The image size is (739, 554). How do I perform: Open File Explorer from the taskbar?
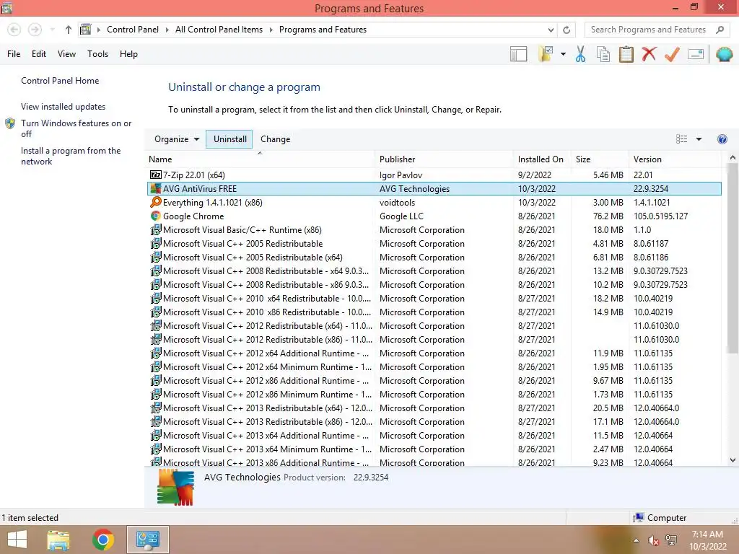58,540
